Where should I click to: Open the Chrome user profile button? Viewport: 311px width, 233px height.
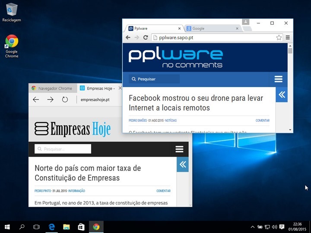245,22
